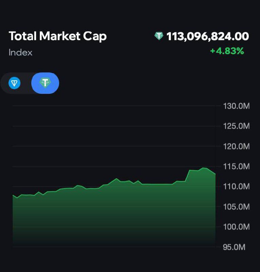Click the rightmost end of the chart line
Image resolution: width=260 pixels, height=272 pixels.
pos(215,174)
